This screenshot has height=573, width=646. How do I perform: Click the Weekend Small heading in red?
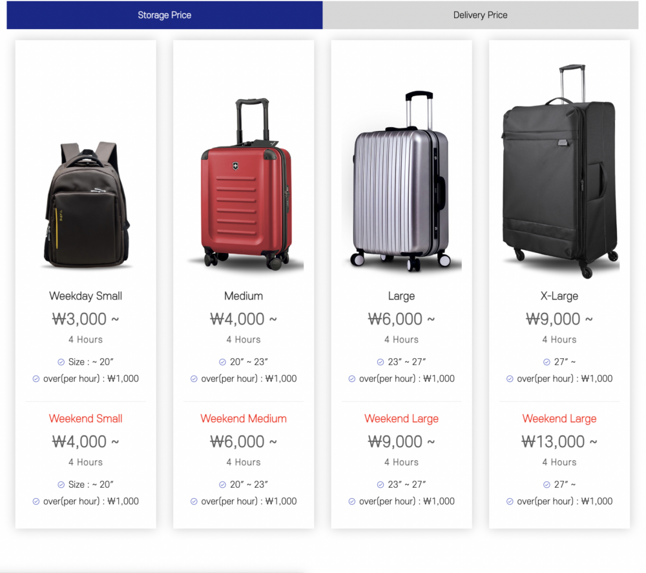click(86, 419)
